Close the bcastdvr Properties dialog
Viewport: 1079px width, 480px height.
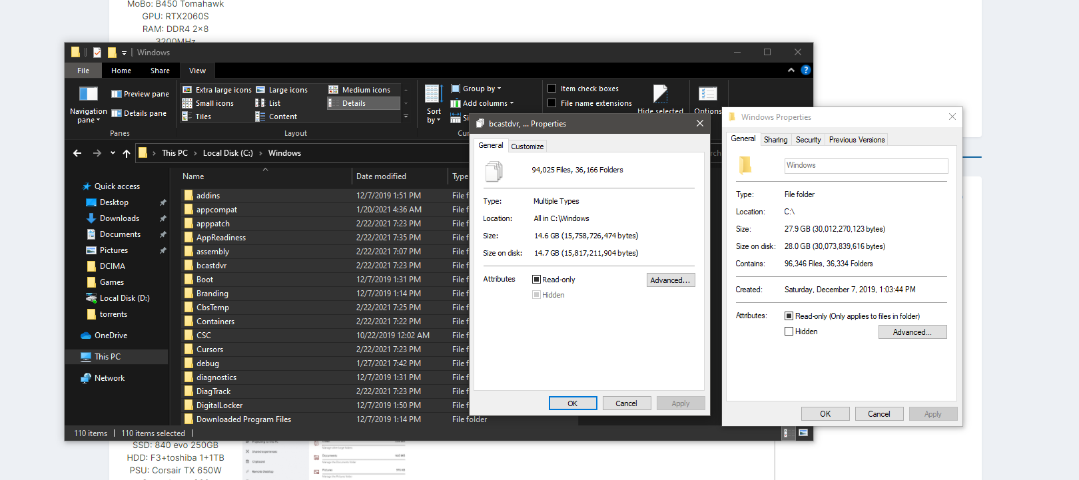(x=700, y=124)
